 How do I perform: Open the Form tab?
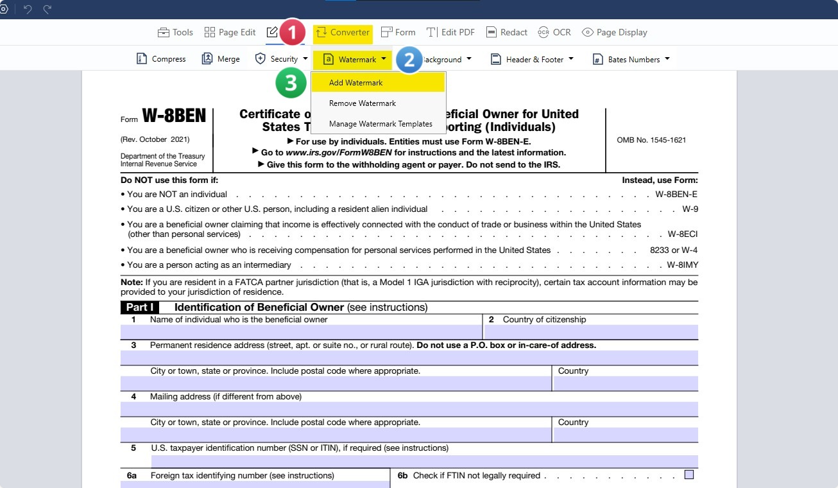pos(398,32)
